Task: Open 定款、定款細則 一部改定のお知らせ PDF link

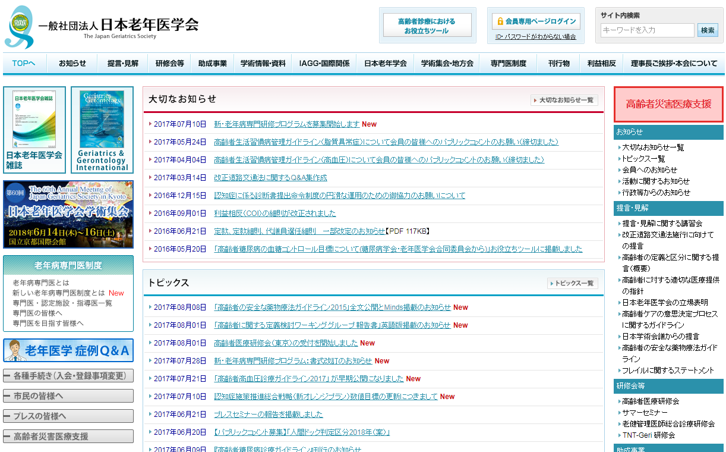Action: [300, 231]
